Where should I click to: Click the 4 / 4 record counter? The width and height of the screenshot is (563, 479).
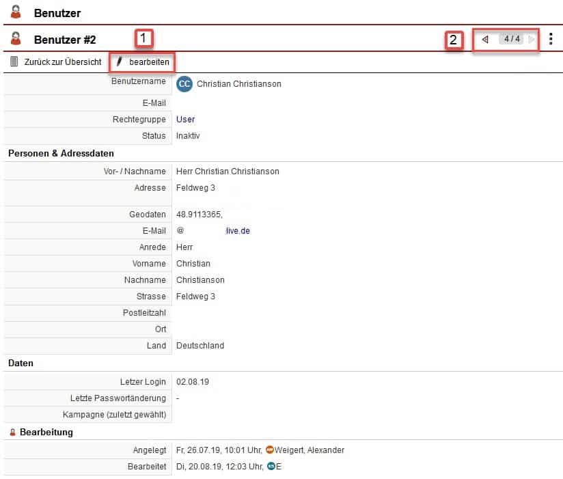(512, 39)
